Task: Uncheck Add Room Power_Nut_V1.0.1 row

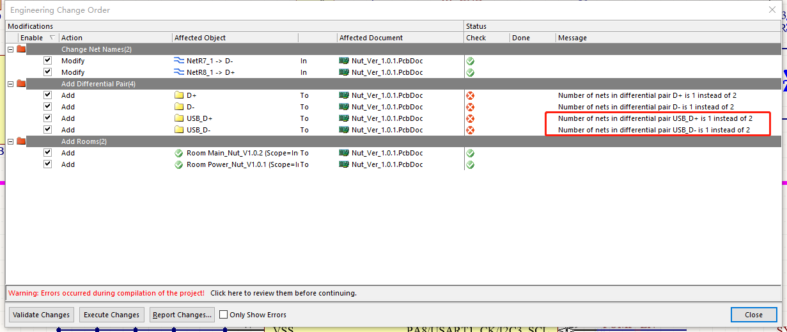Action: [x=47, y=164]
